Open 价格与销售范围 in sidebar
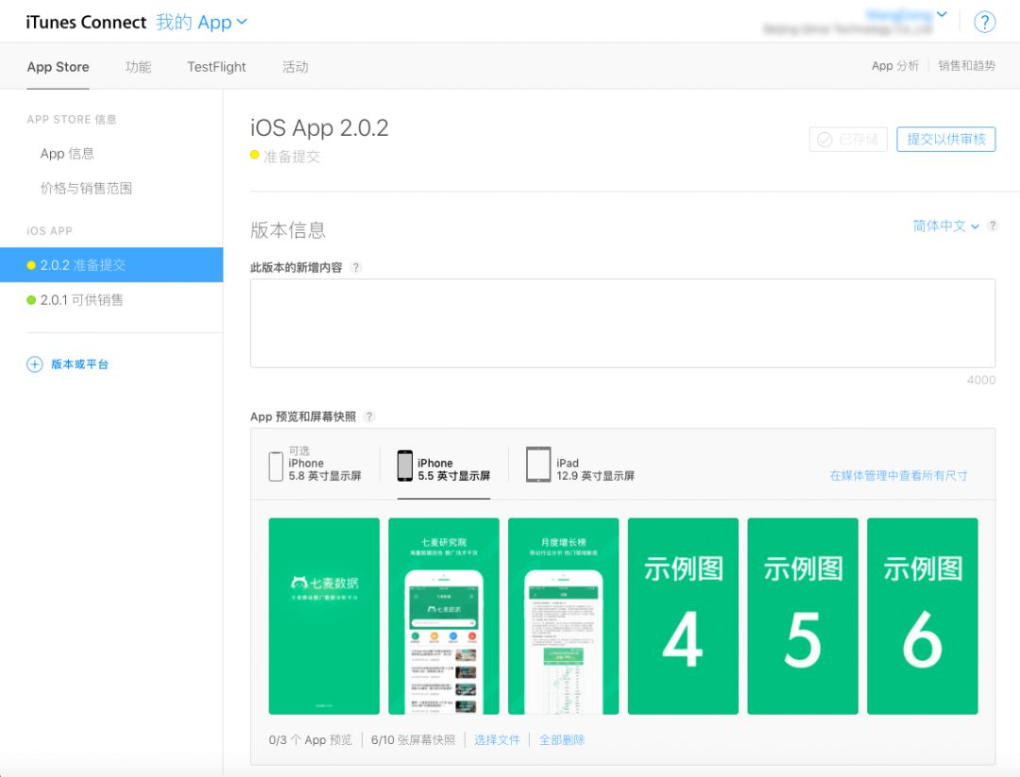The image size is (1020, 777). [x=86, y=188]
